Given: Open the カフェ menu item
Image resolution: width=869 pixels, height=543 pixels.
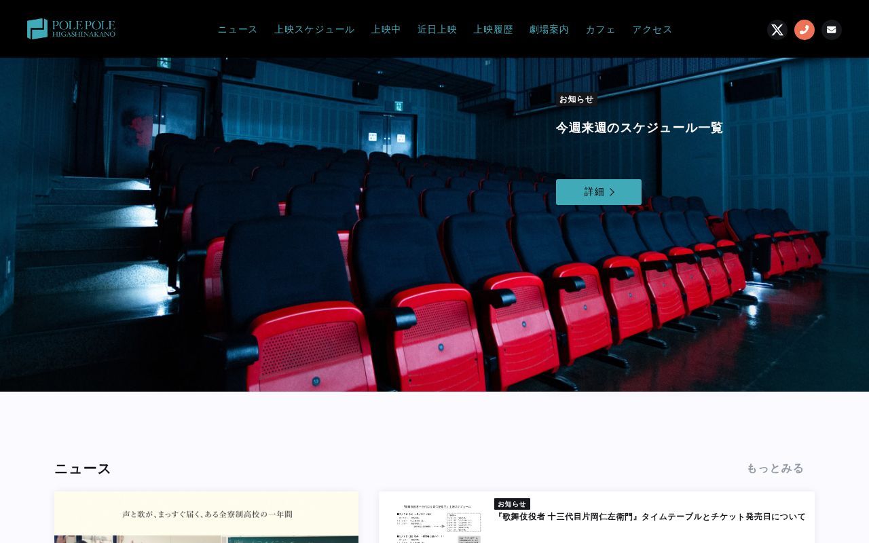Looking at the screenshot, I should click(x=601, y=30).
